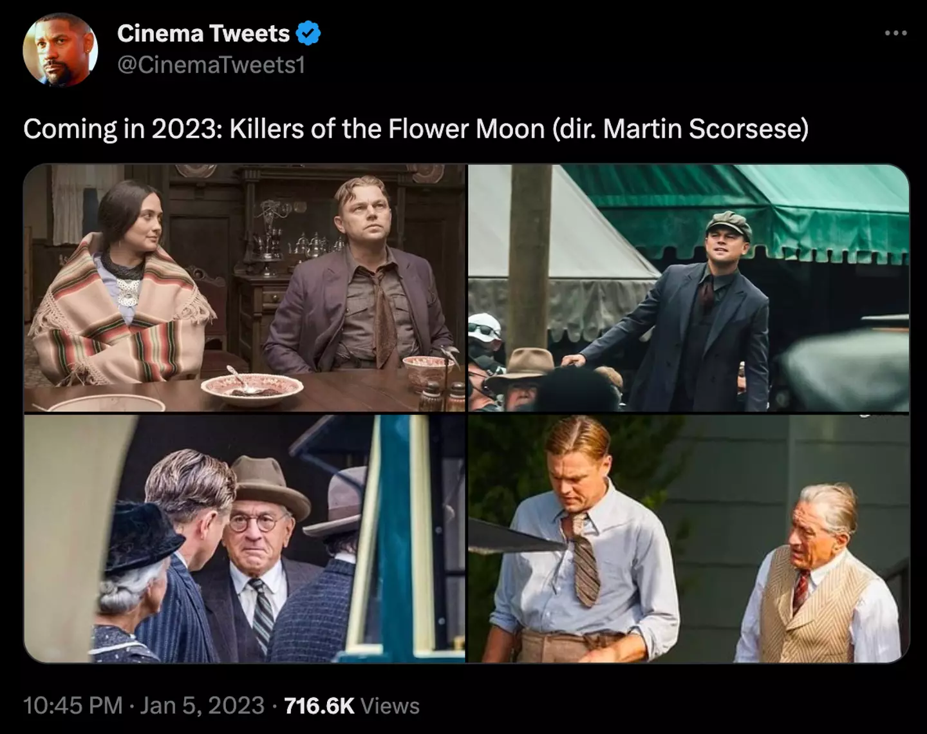Open the dining table photo with striped blanket
The image size is (927, 734).
(244, 288)
